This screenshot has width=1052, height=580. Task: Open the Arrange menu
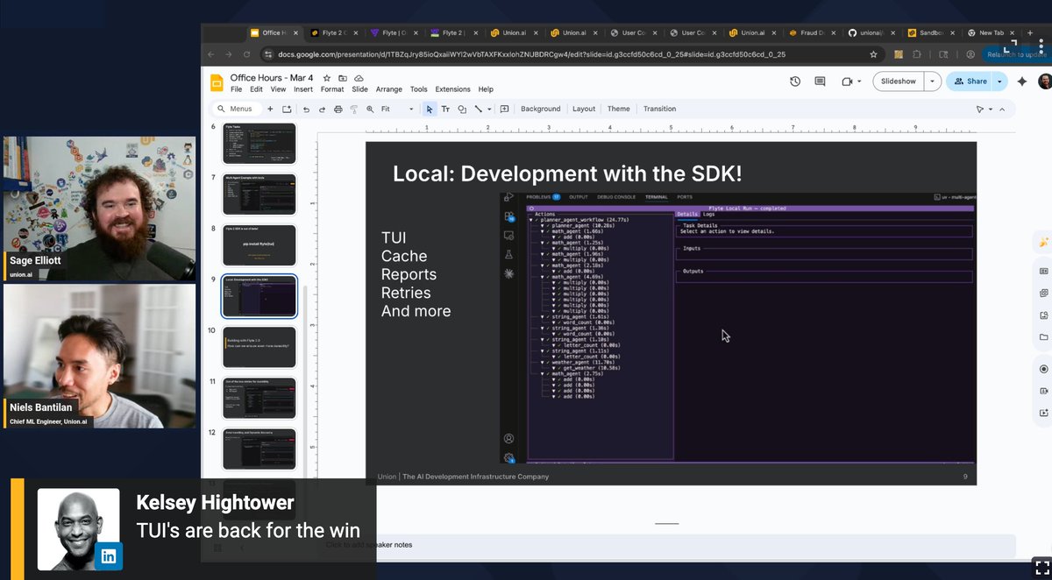pos(389,89)
